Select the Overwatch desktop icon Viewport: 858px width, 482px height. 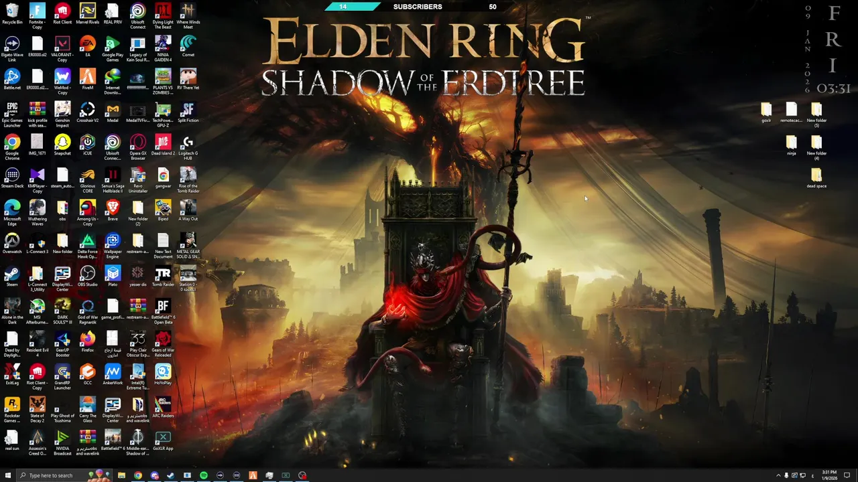(x=12, y=244)
